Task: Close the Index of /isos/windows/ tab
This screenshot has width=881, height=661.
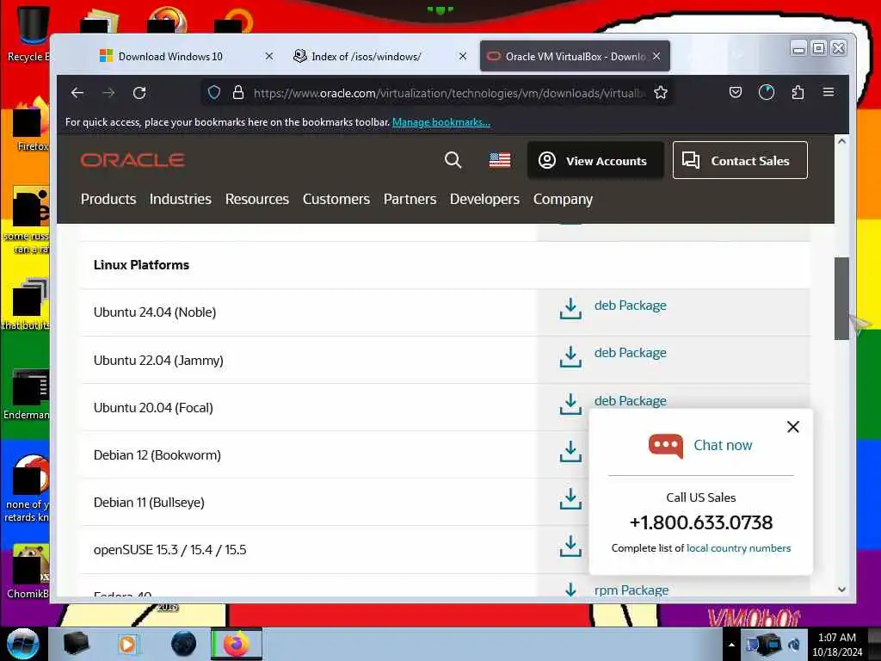Action: (x=462, y=56)
